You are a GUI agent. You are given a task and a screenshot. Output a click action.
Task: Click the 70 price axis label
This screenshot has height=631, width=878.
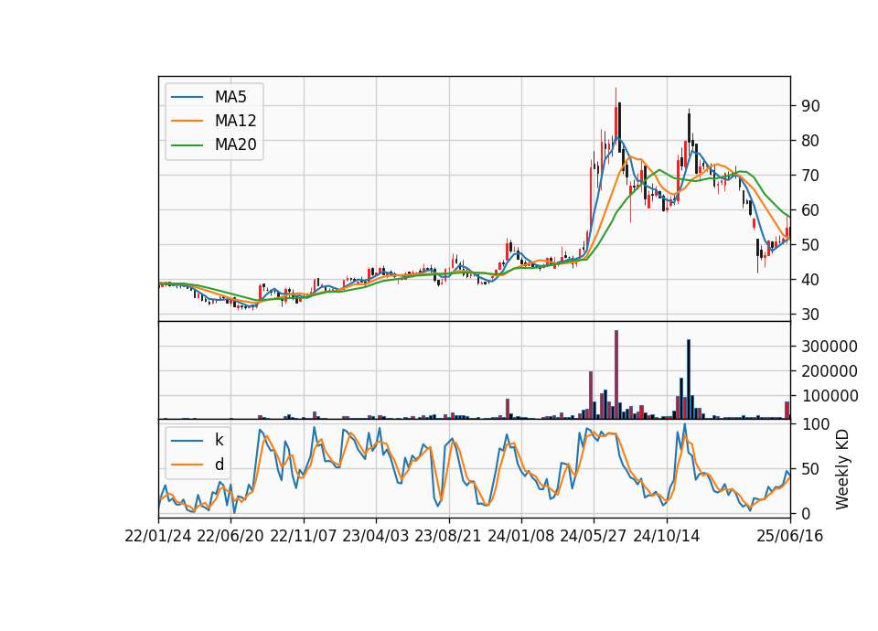810,176
